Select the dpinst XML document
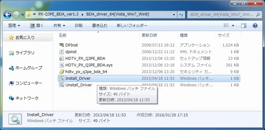This screenshot has width=265, height=130. (x=71, y=52)
